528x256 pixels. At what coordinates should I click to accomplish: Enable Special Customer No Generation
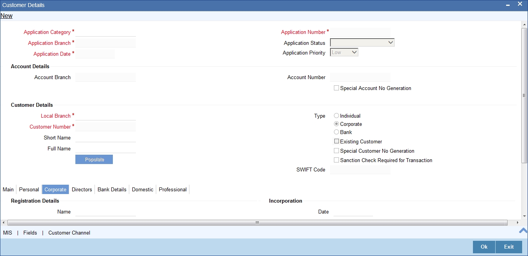click(336, 151)
